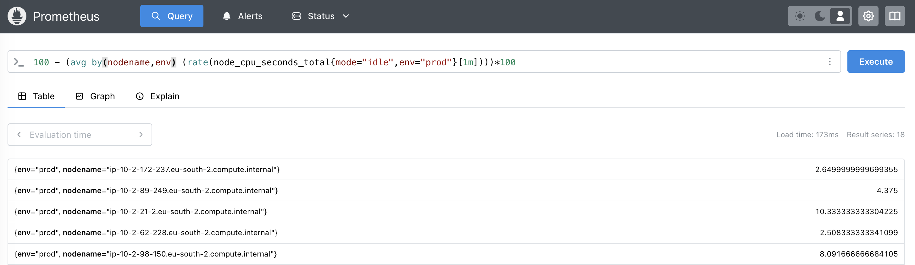Click the Explain tab info icon
Viewport: 915px width, 265px height.
(x=140, y=96)
